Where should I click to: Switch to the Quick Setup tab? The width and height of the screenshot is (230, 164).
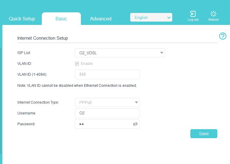point(22,19)
